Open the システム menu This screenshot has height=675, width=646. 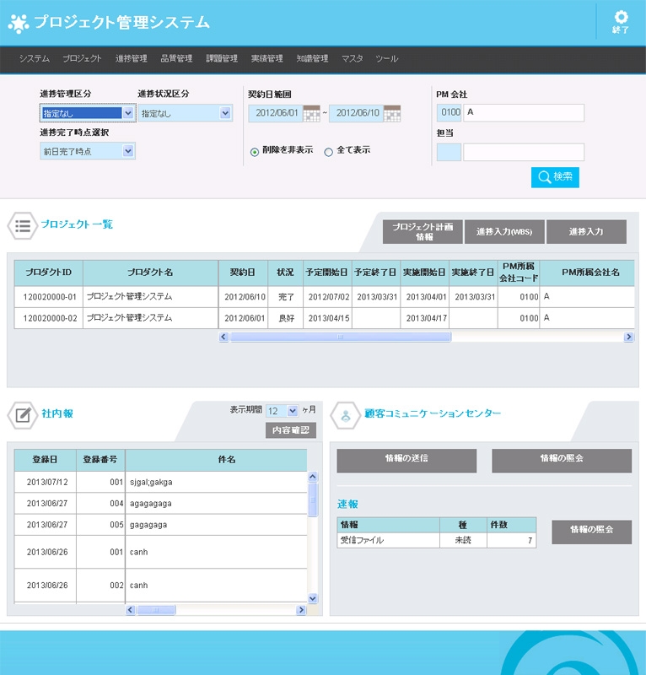(34, 58)
